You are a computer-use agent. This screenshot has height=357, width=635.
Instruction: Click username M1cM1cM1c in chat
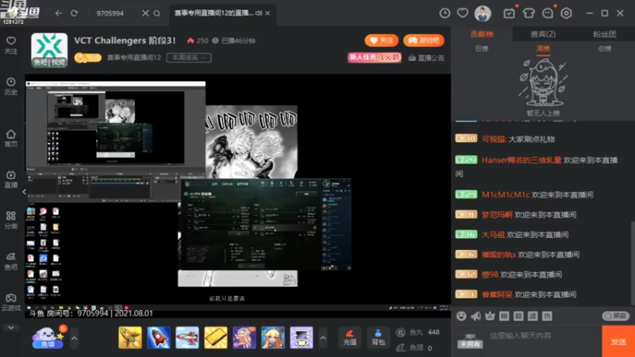pos(506,194)
